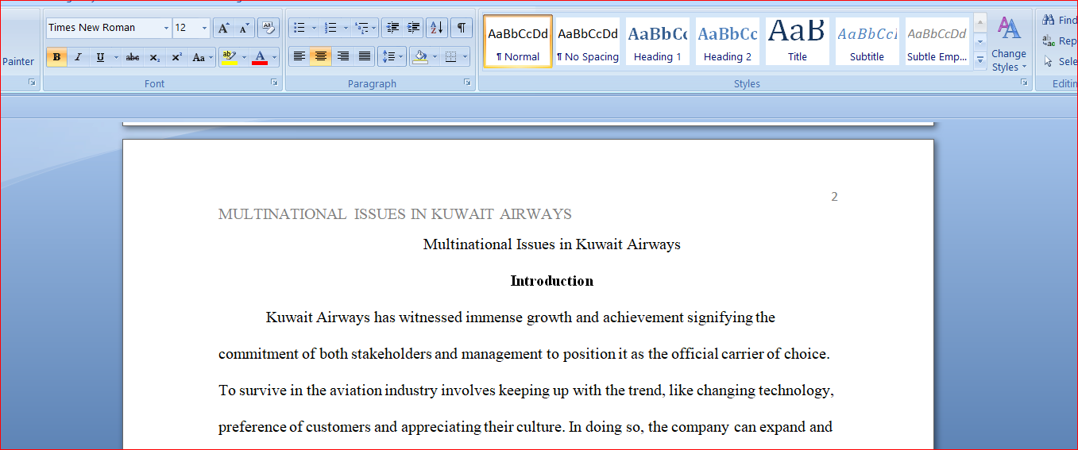Viewport: 1078px width, 450px height.
Task: Shrink the font size
Action: click(x=244, y=28)
